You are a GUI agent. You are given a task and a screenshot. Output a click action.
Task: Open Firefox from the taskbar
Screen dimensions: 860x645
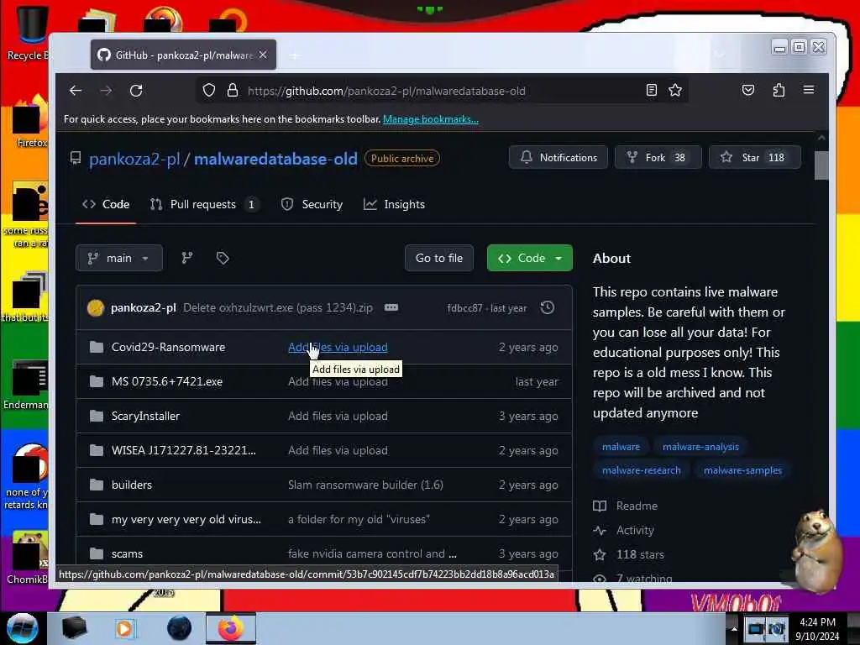[x=231, y=628]
